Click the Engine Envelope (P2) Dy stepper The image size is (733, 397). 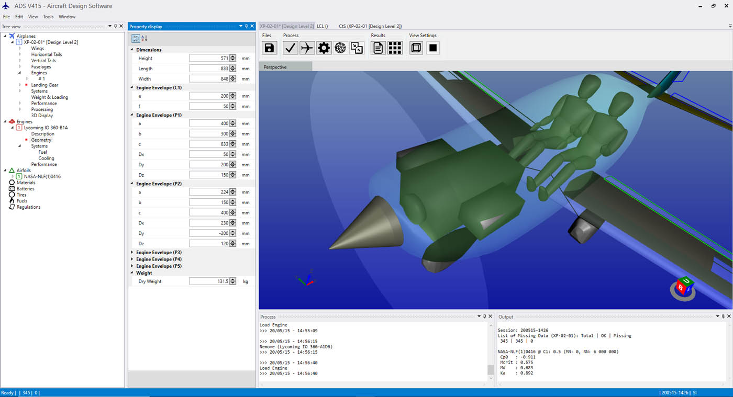[x=233, y=233]
